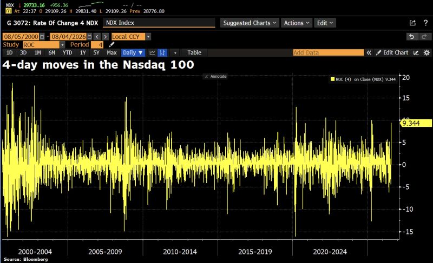
Task: Shift date range backward with left arrow
Action: coord(97,37)
